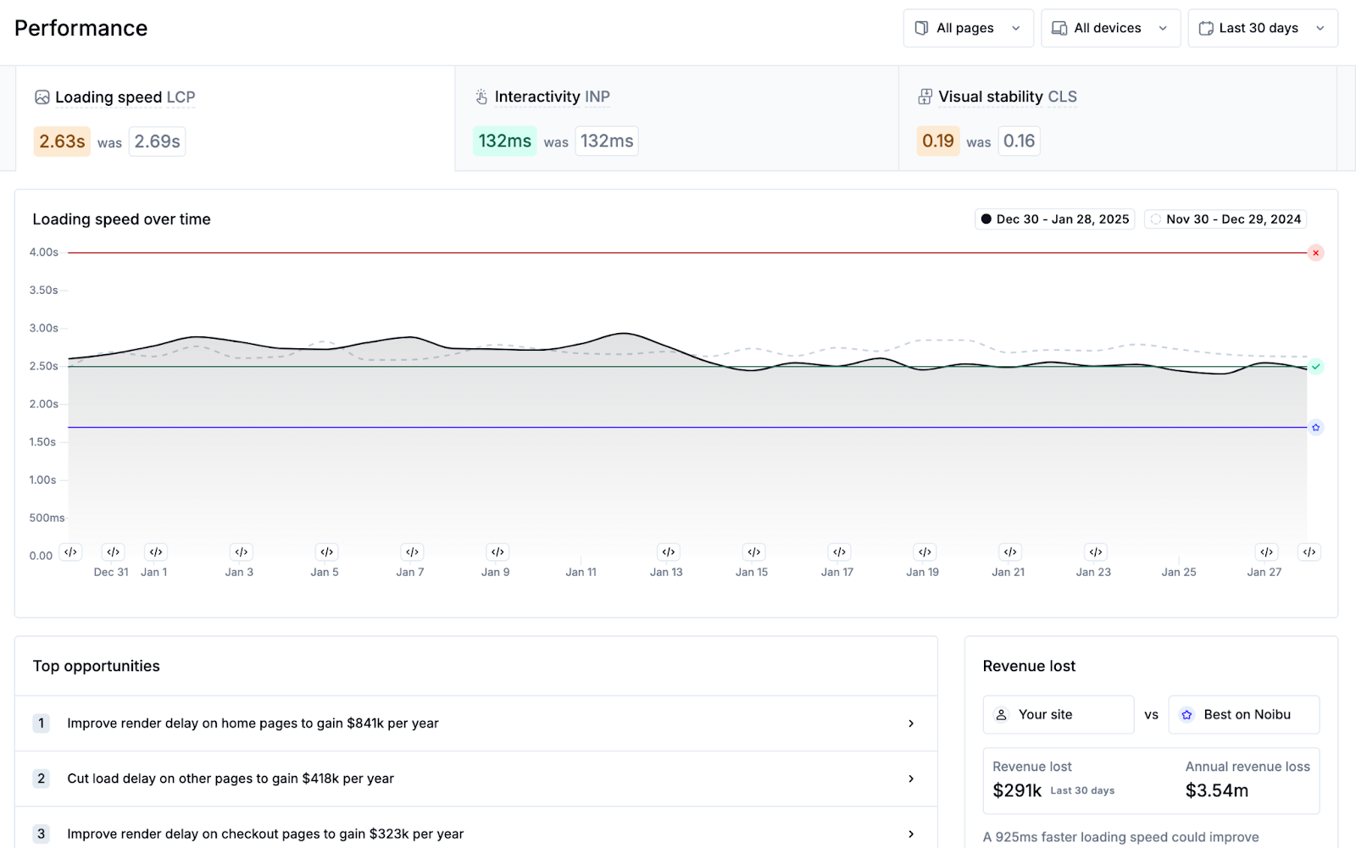Click the blue star Best on Noibu marker

pyautogui.click(x=1315, y=428)
